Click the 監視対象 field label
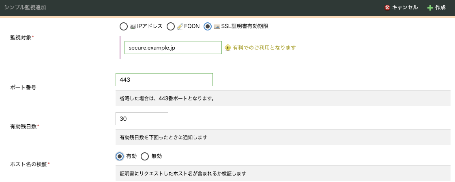Viewport: 455px width, 182px height. (21, 37)
